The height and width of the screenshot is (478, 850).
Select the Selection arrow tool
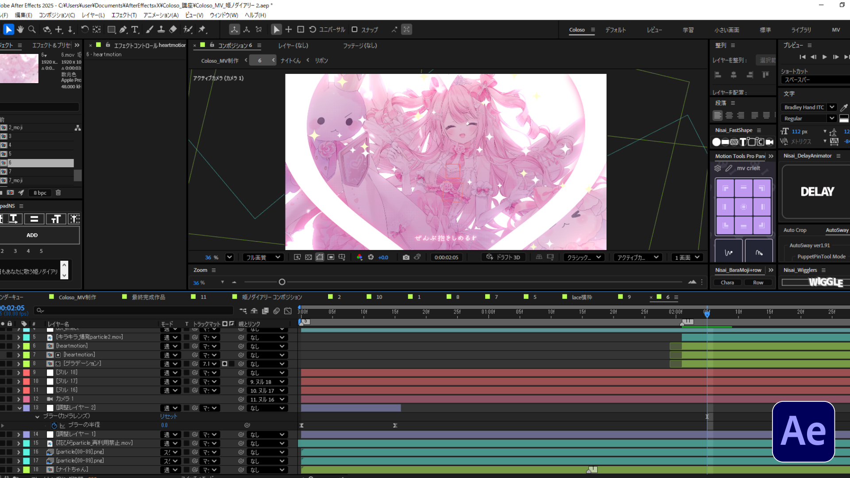(8, 30)
